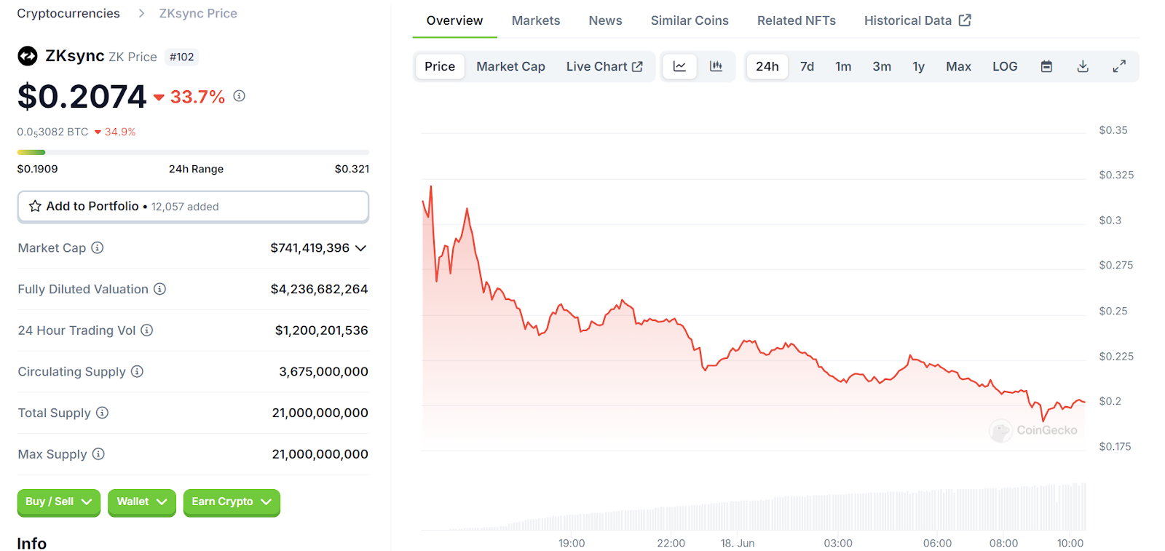This screenshot has width=1165, height=551.
Task: Click the $0.175 price axis label
Action: pyautogui.click(x=1115, y=446)
